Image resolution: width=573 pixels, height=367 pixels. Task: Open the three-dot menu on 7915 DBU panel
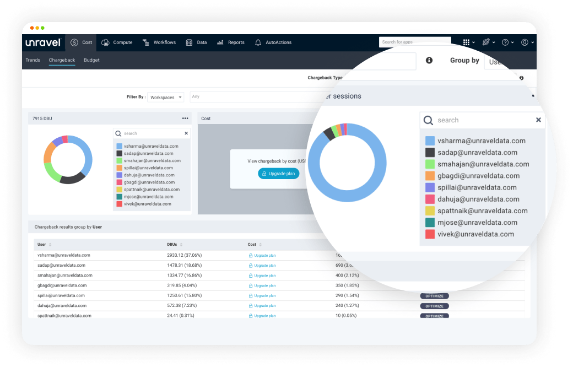click(x=185, y=118)
